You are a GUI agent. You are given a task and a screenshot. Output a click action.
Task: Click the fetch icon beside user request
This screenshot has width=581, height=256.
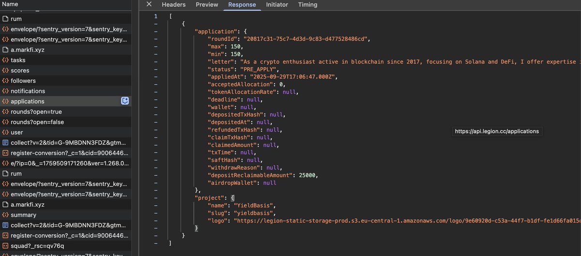pyautogui.click(x=5, y=132)
